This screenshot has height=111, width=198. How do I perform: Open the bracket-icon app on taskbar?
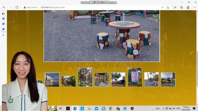(x=104, y=108)
